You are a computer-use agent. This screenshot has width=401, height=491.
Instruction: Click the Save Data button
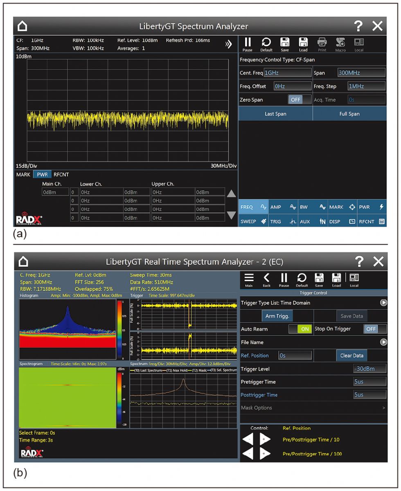tap(352, 315)
